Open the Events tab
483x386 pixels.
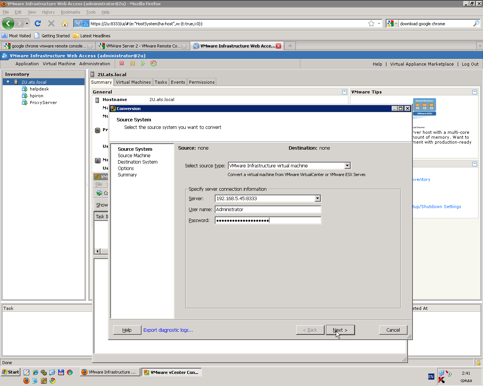178,82
